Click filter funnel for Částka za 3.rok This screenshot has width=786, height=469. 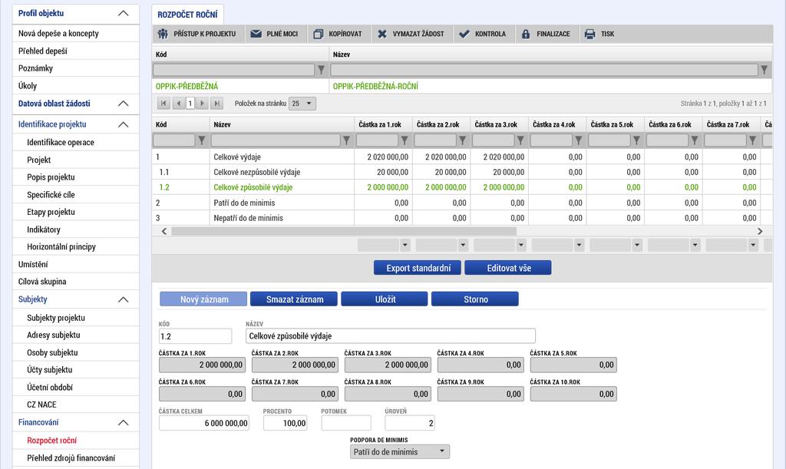pyautogui.click(x=520, y=140)
